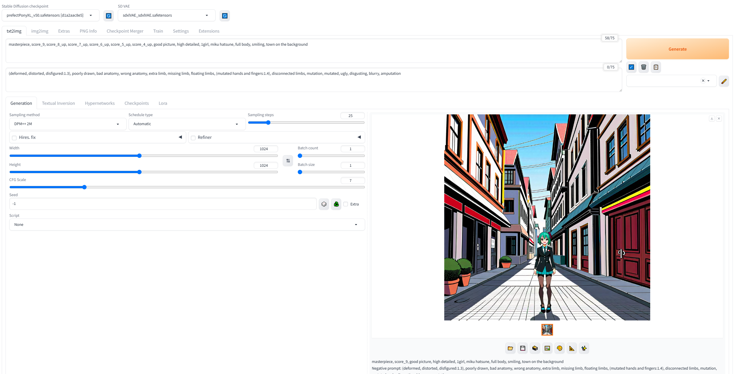Close the image preview
This screenshot has height=374, width=734.
[719, 118]
